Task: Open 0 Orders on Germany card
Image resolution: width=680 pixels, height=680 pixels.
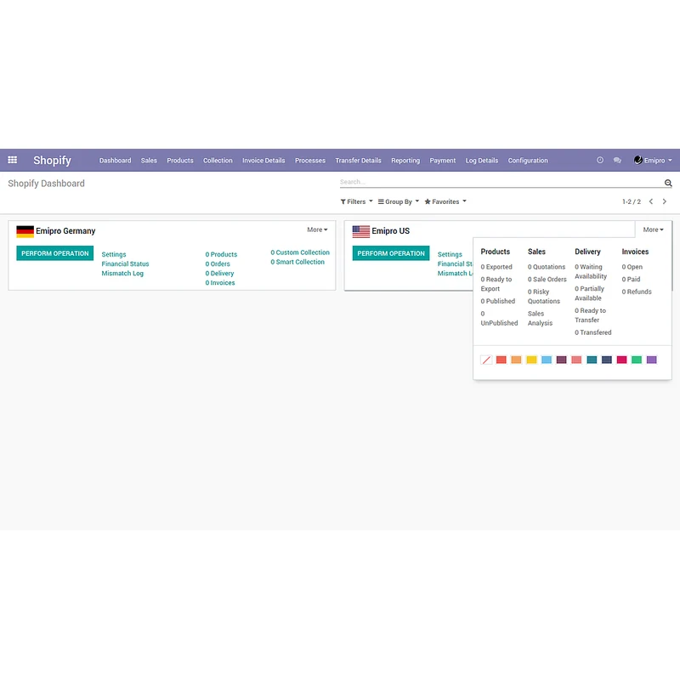Action: click(218, 264)
